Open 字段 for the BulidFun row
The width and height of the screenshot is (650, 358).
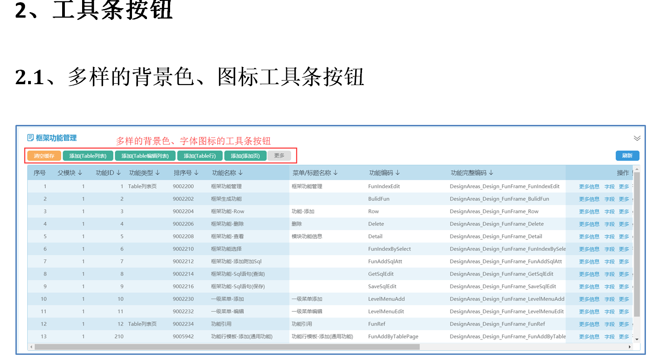610,199
